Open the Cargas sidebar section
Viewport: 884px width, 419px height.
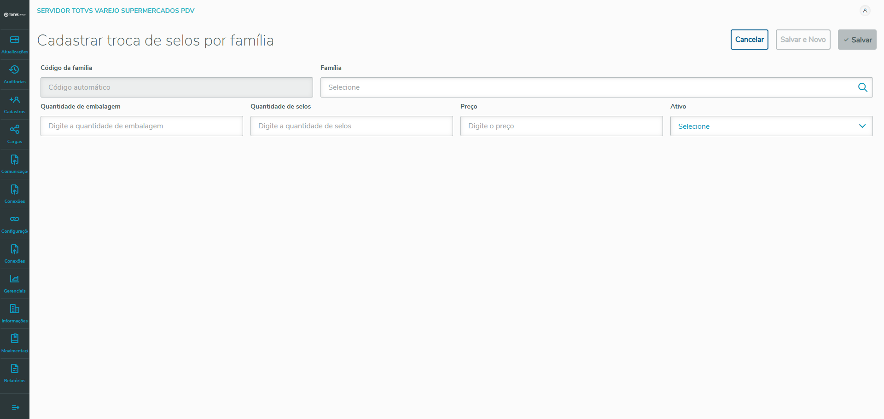point(15,134)
